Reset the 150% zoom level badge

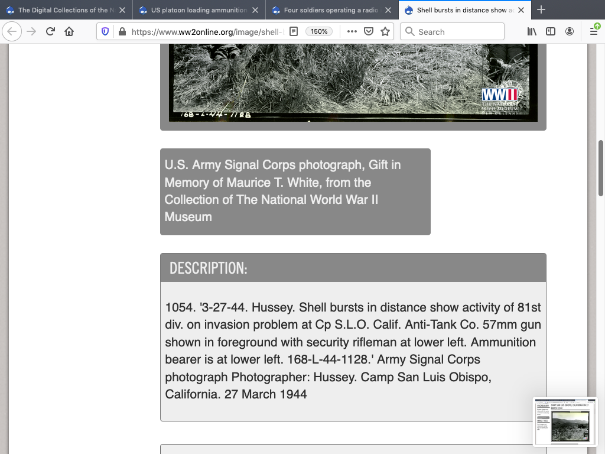click(x=319, y=32)
